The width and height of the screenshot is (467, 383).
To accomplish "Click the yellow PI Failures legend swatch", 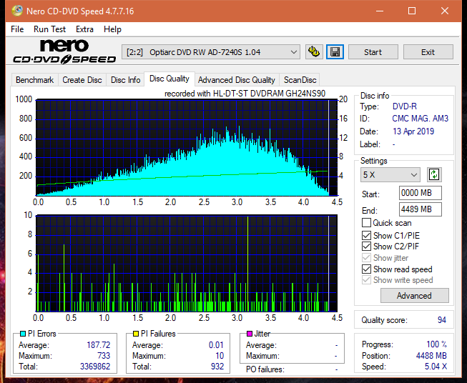I will pyautogui.click(x=136, y=334).
